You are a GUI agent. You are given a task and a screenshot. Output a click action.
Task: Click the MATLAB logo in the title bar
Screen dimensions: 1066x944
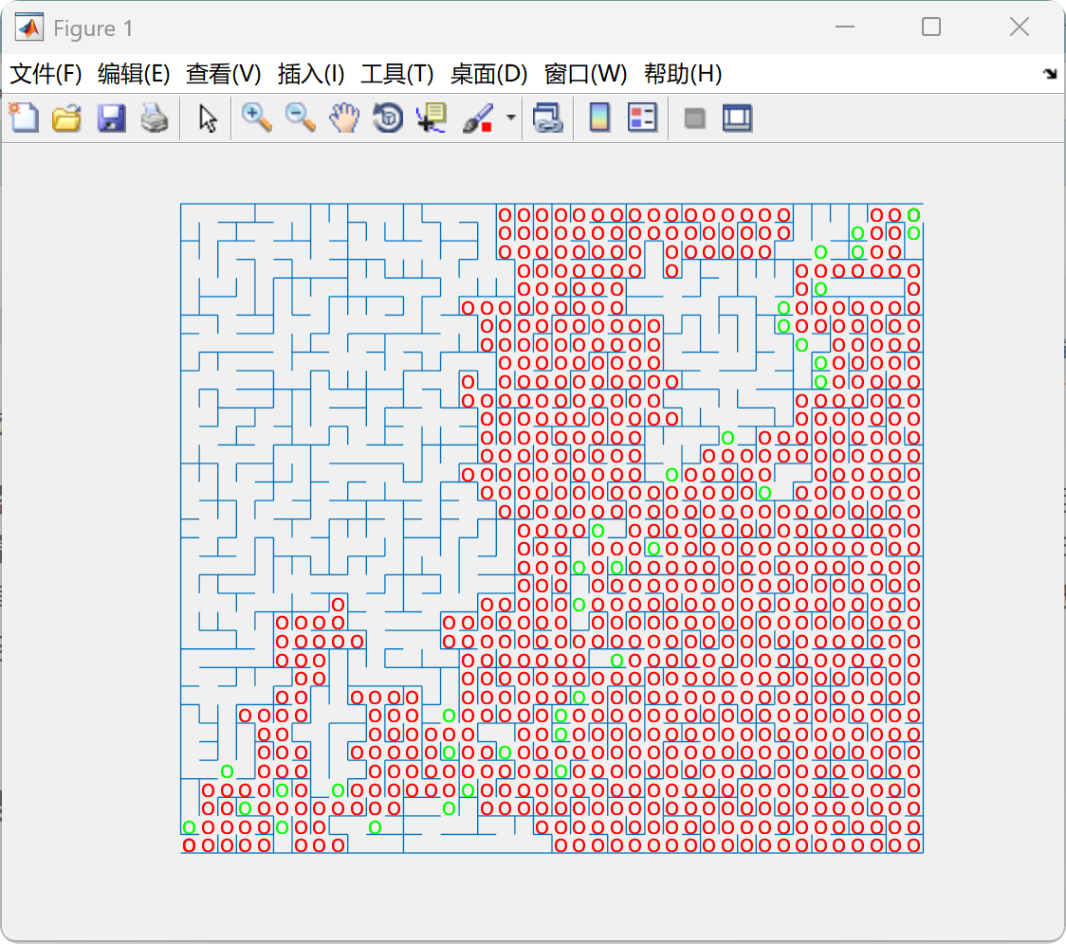click(30, 27)
